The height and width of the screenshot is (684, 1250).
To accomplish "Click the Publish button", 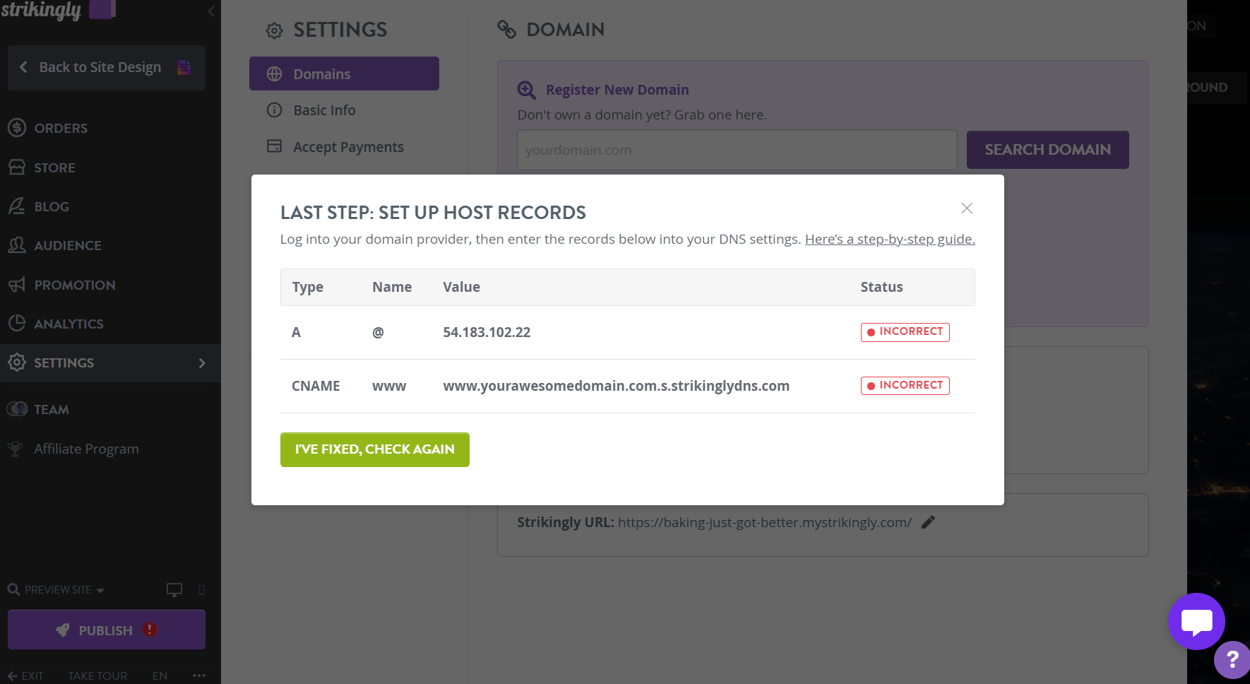I will (x=107, y=630).
